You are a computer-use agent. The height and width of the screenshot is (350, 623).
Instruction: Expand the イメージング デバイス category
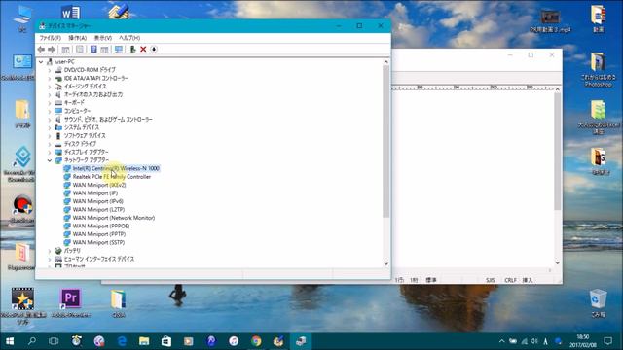coord(50,87)
